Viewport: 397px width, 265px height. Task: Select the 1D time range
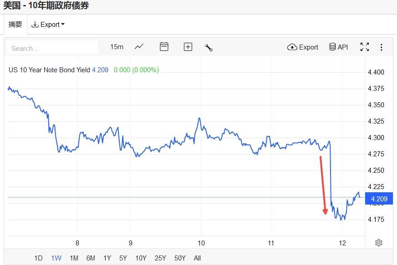tap(38, 258)
